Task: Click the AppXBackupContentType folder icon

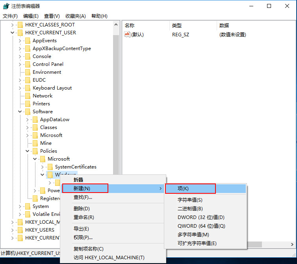Action: point(28,49)
